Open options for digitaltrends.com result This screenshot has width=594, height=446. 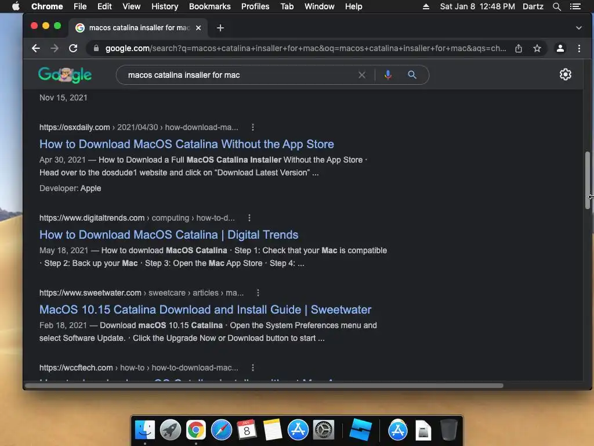point(249,218)
